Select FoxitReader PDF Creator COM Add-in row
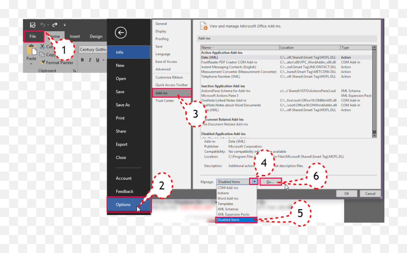This screenshot has width=407, height=253. 286,62
